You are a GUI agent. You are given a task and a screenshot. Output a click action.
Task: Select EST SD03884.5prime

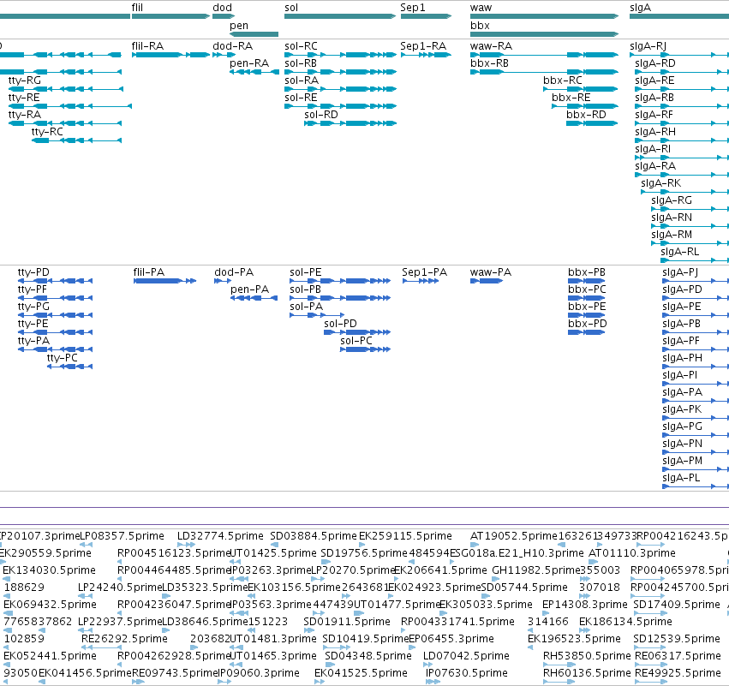click(274, 545)
